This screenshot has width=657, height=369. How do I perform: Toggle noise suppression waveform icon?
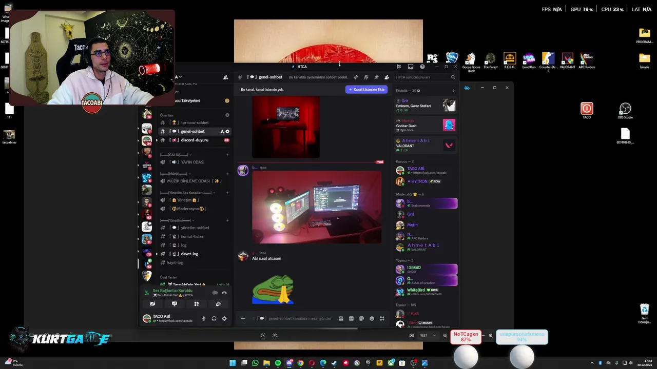(x=215, y=293)
